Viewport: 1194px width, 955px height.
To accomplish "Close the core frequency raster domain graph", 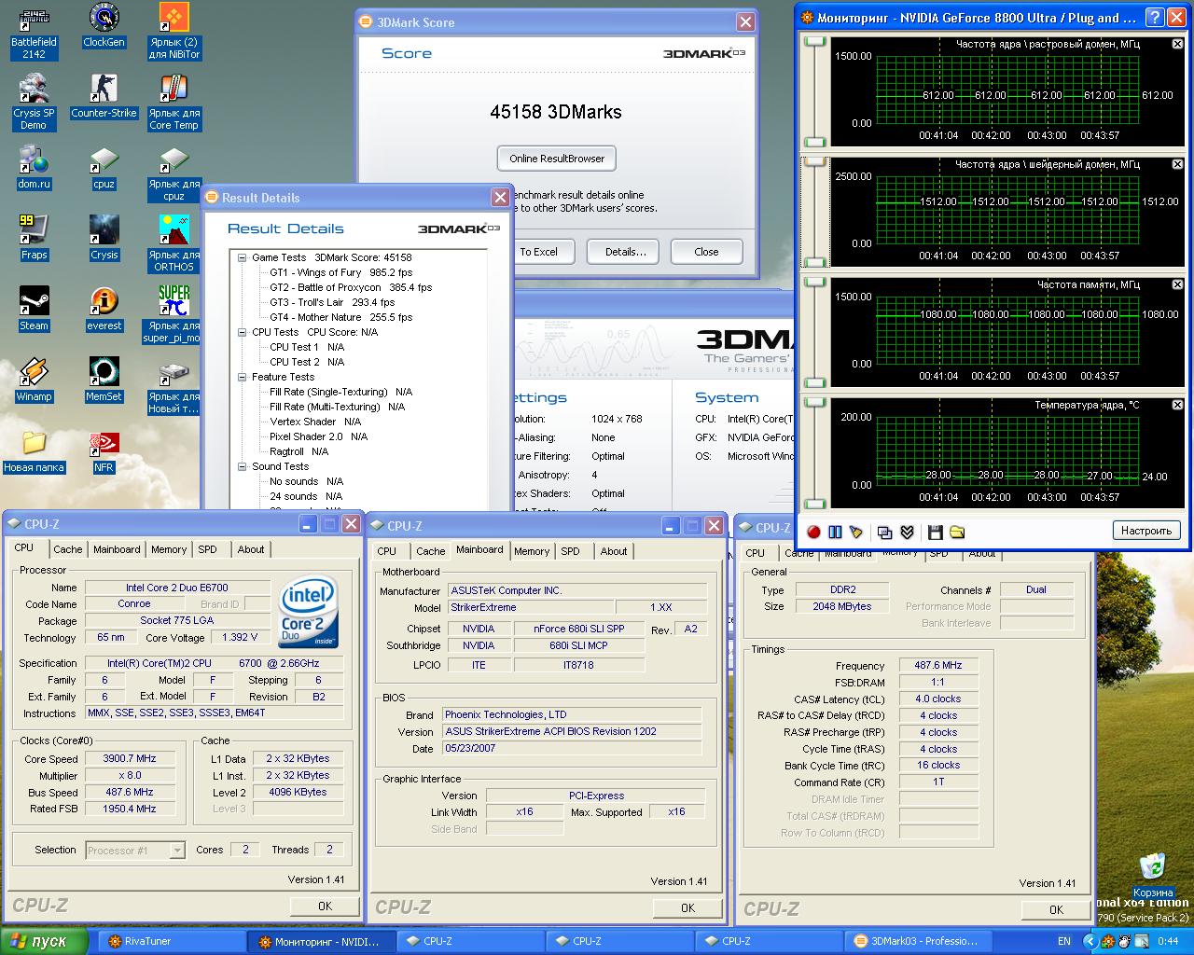I will [1177, 44].
